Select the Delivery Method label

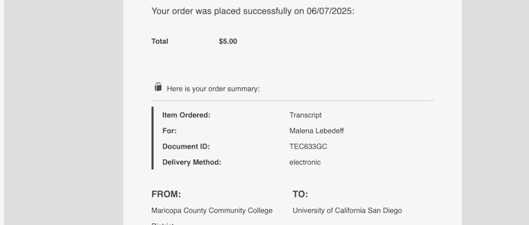192,163
